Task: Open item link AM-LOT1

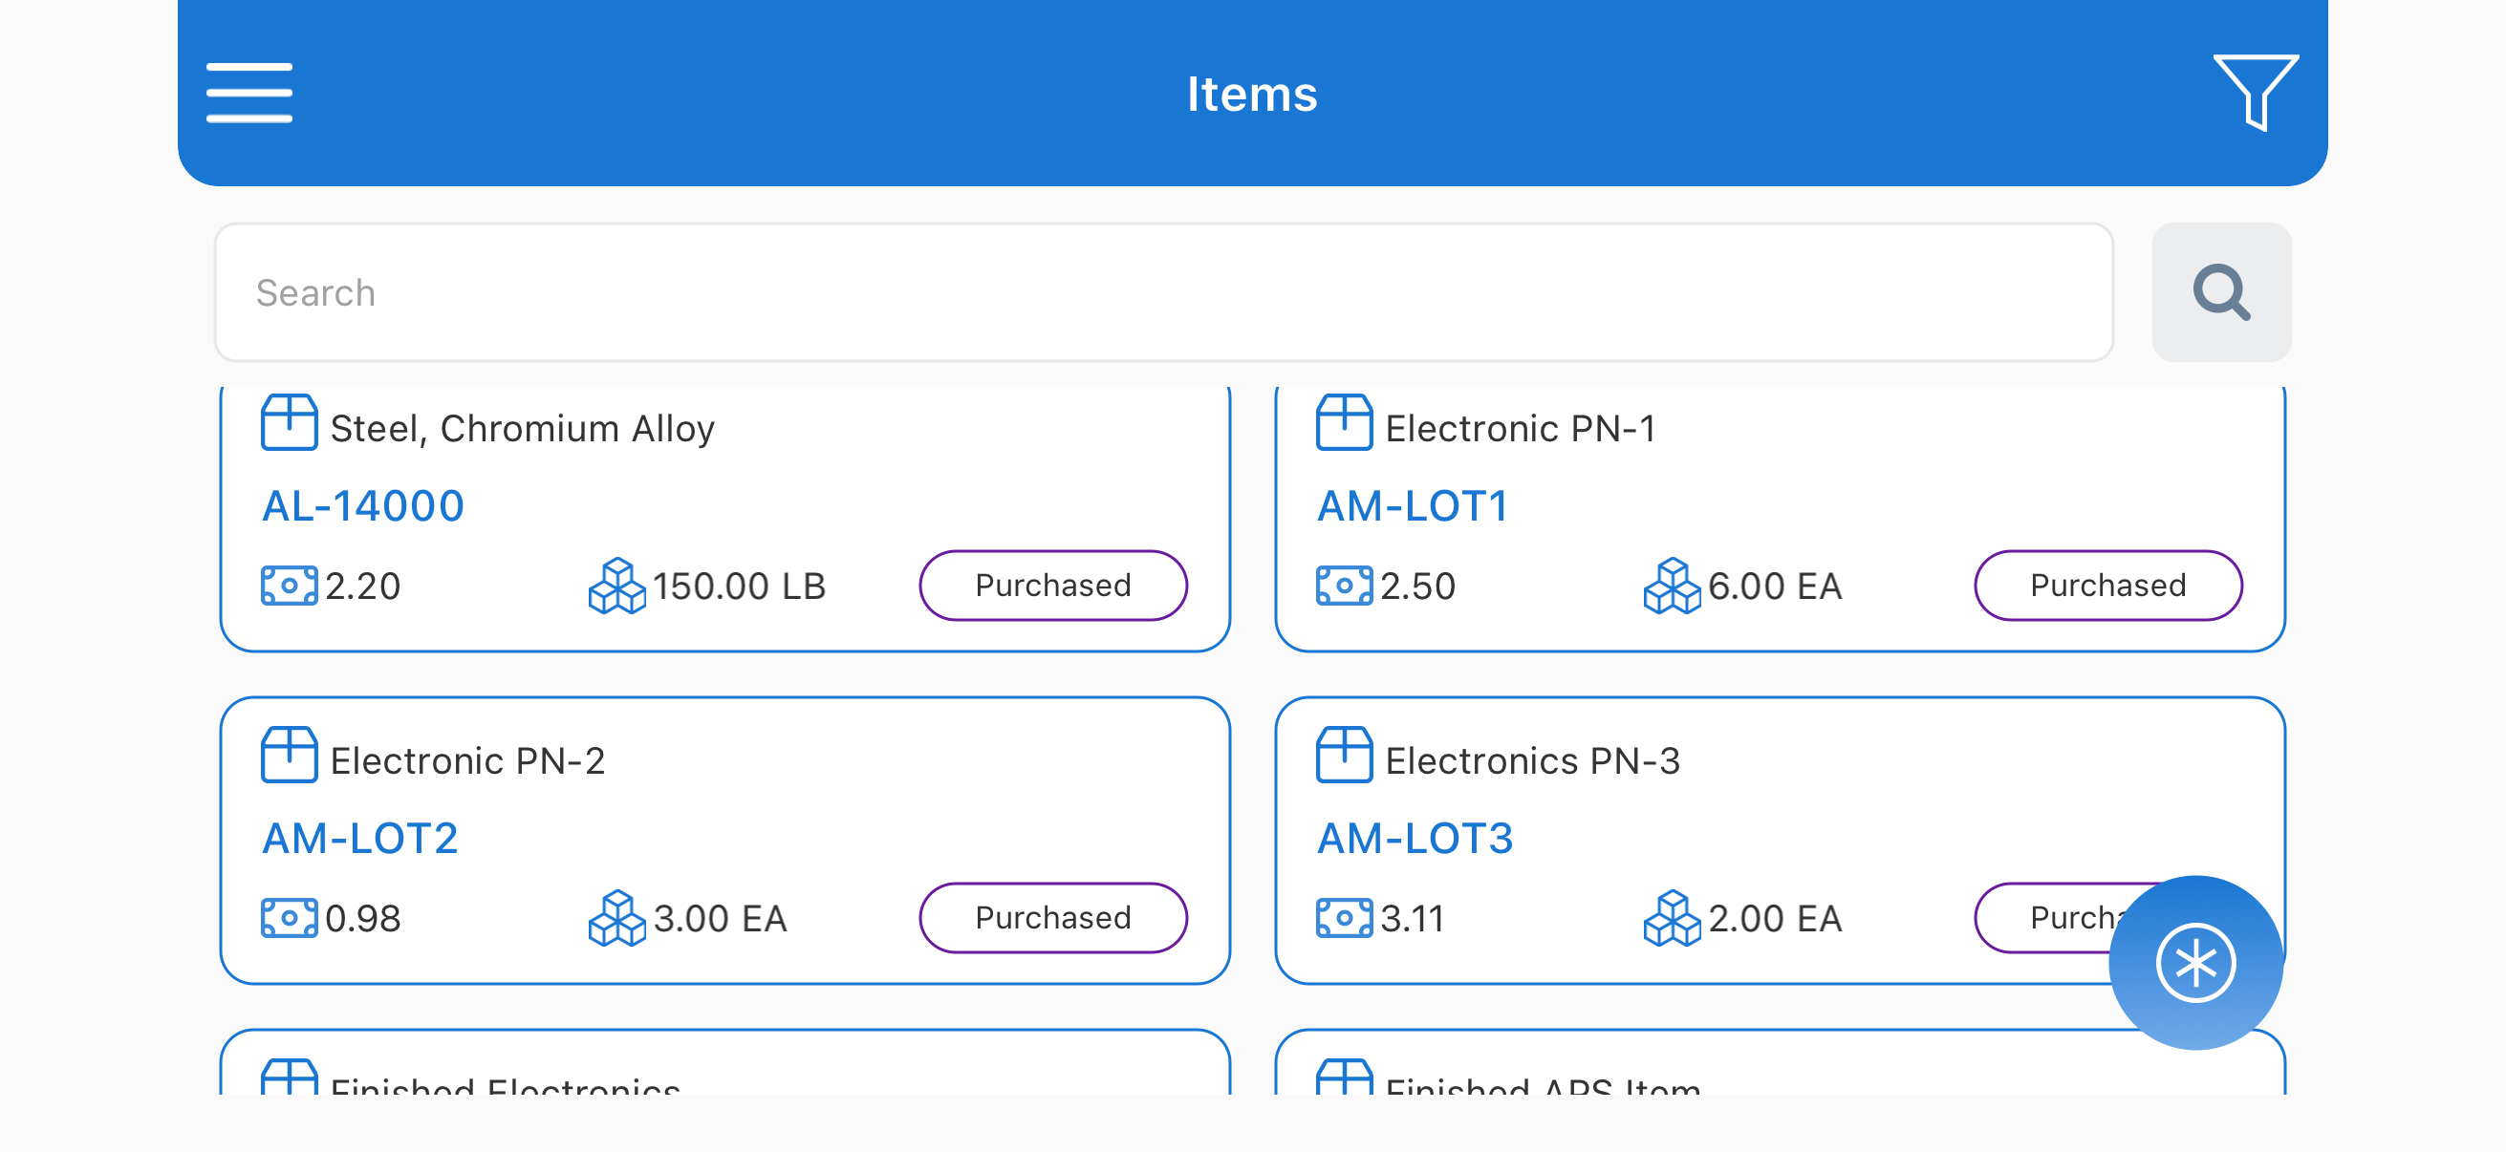Action: click(x=1412, y=506)
